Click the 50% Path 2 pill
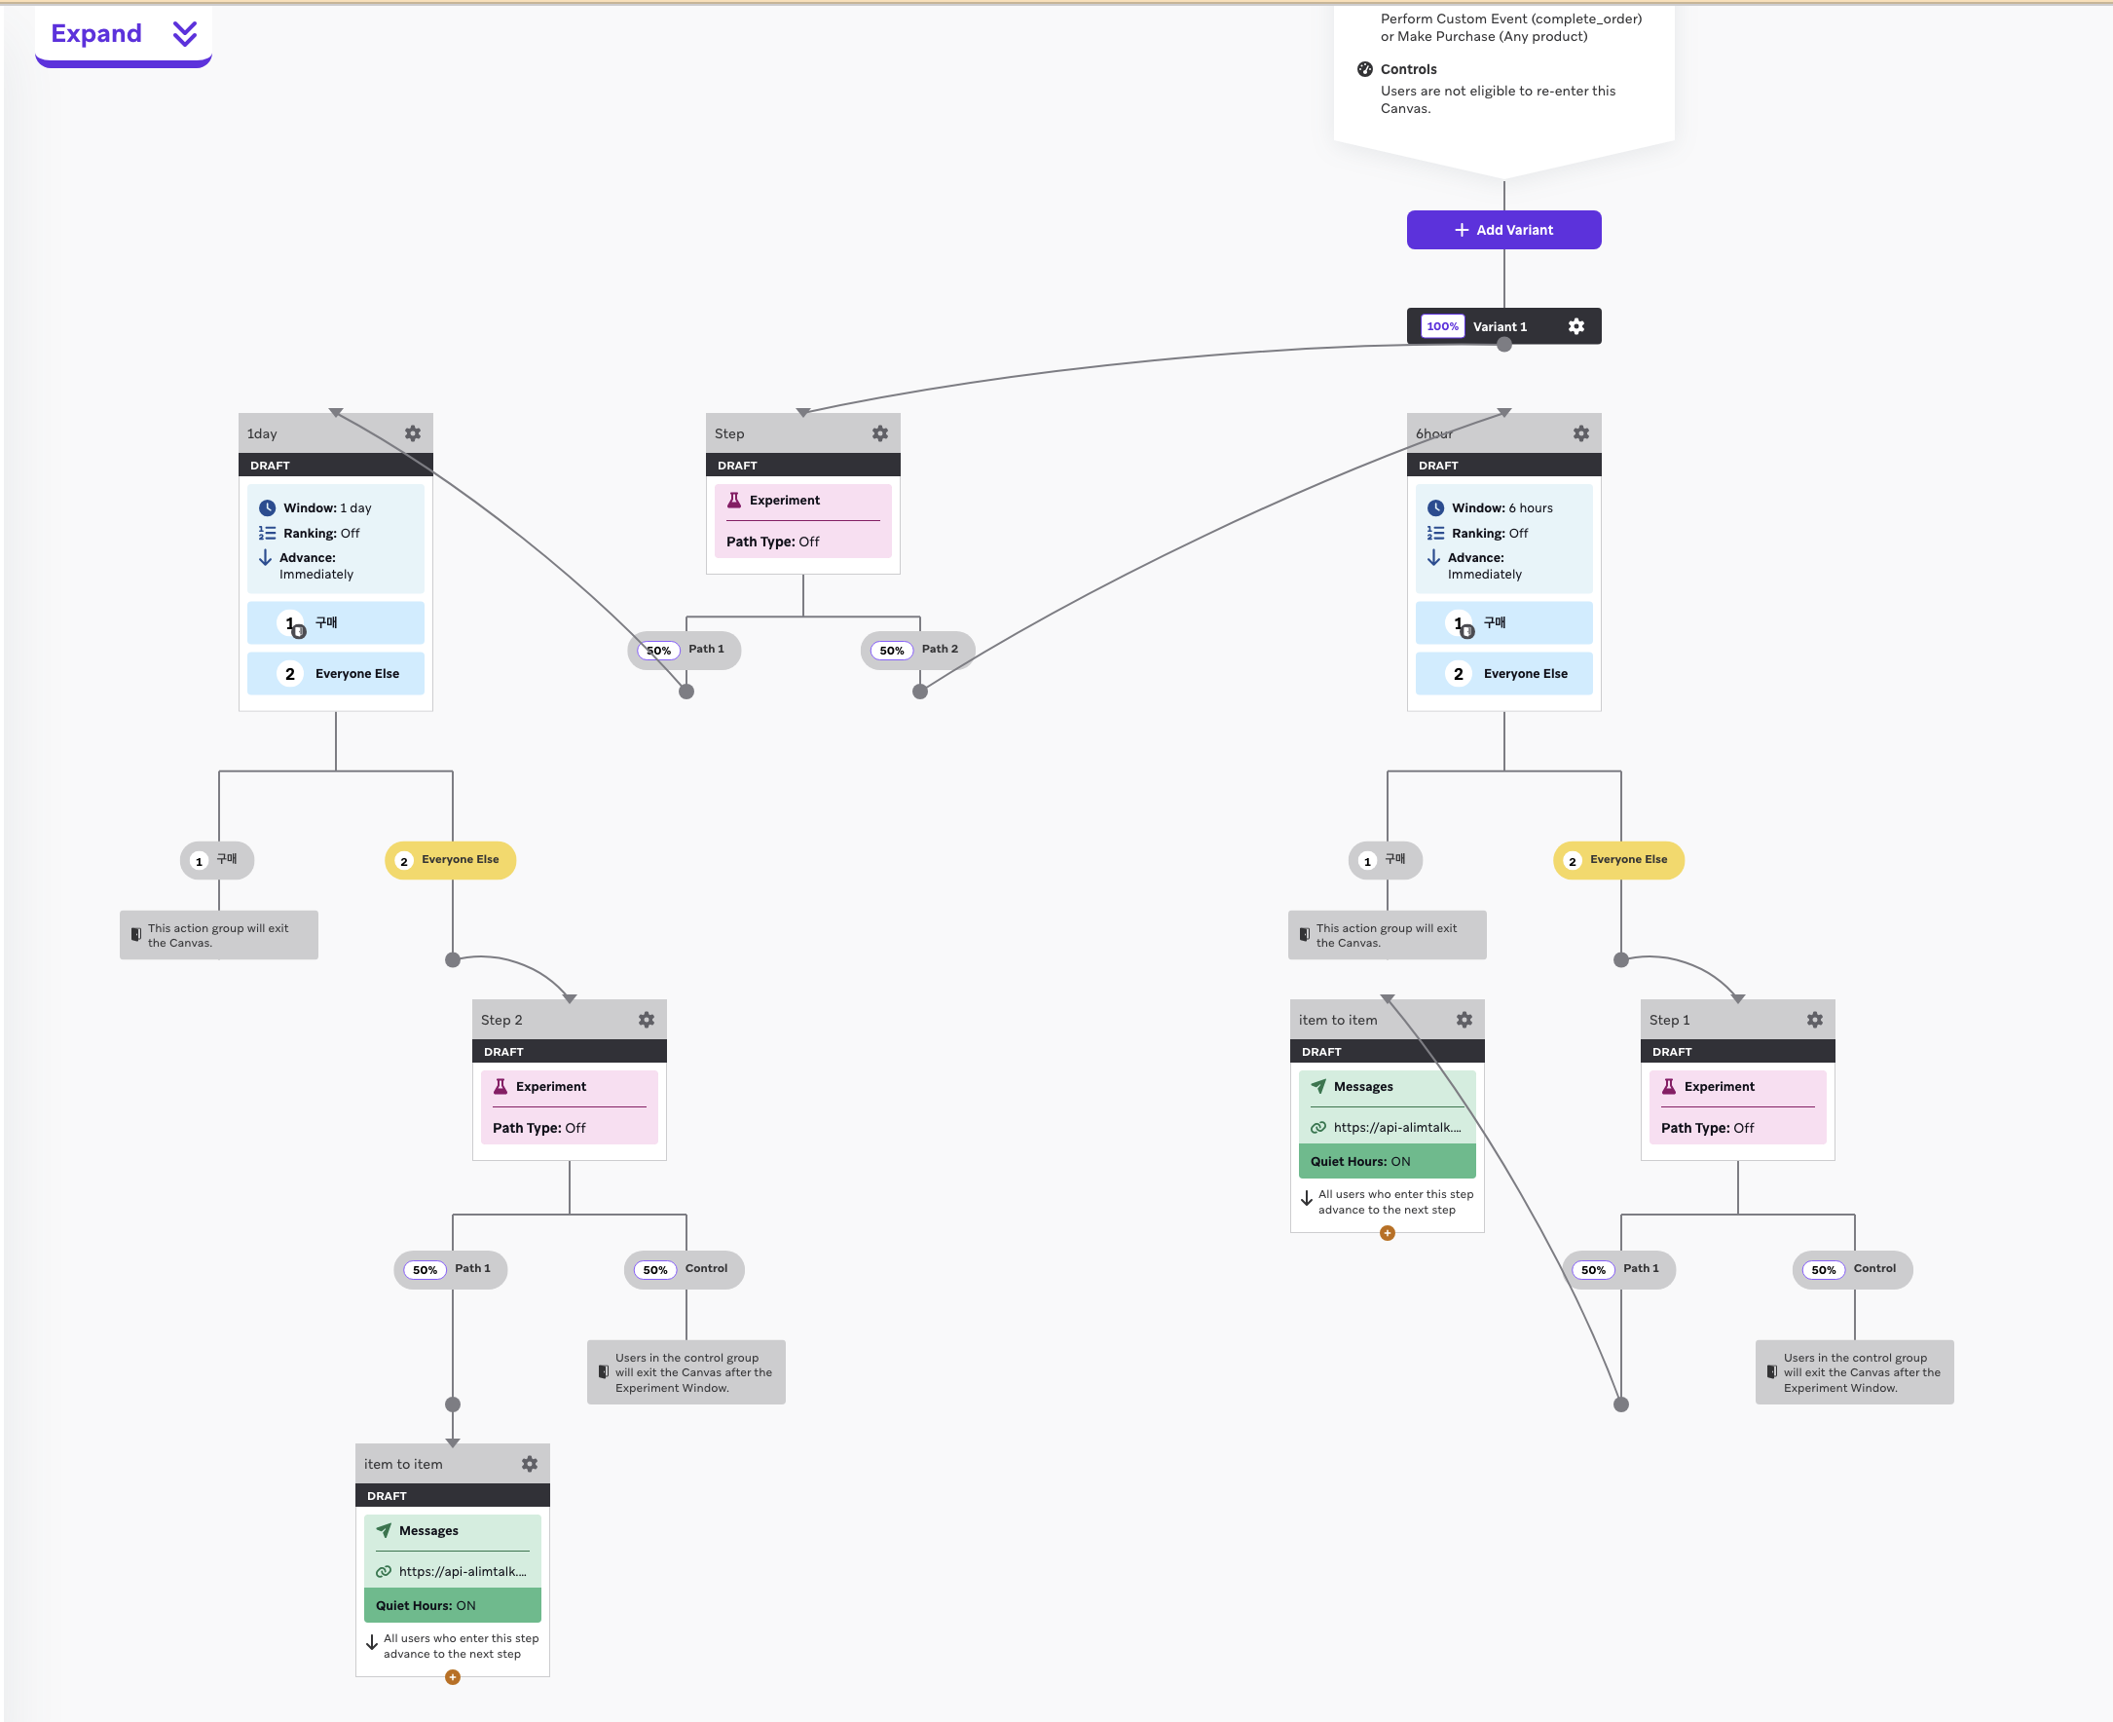 (x=917, y=650)
